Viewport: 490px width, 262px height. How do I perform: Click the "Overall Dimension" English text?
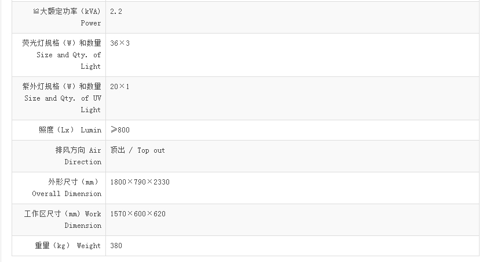coord(67,194)
